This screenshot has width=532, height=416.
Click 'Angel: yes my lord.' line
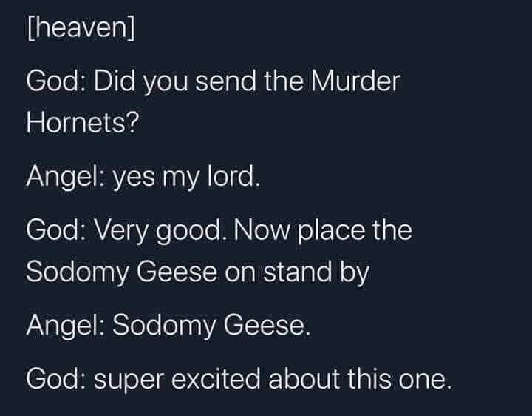click(x=143, y=177)
